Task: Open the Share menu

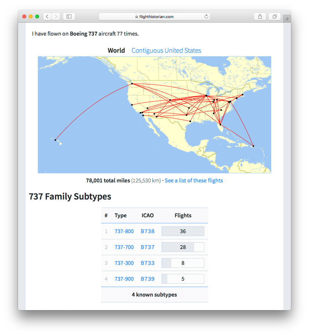Action: pyautogui.click(x=260, y=16)
